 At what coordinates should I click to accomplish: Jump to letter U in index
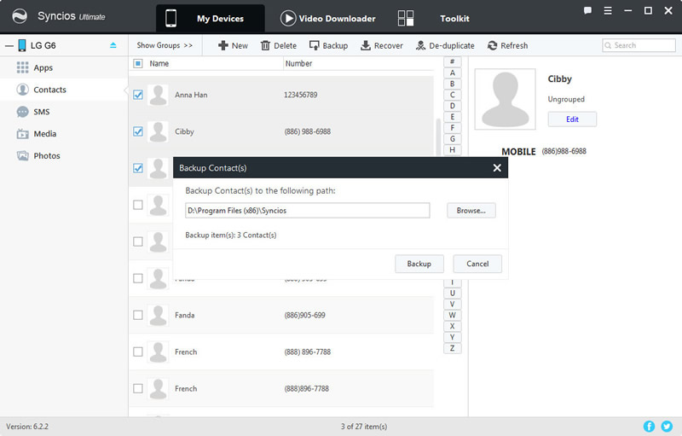pos(453,293)
